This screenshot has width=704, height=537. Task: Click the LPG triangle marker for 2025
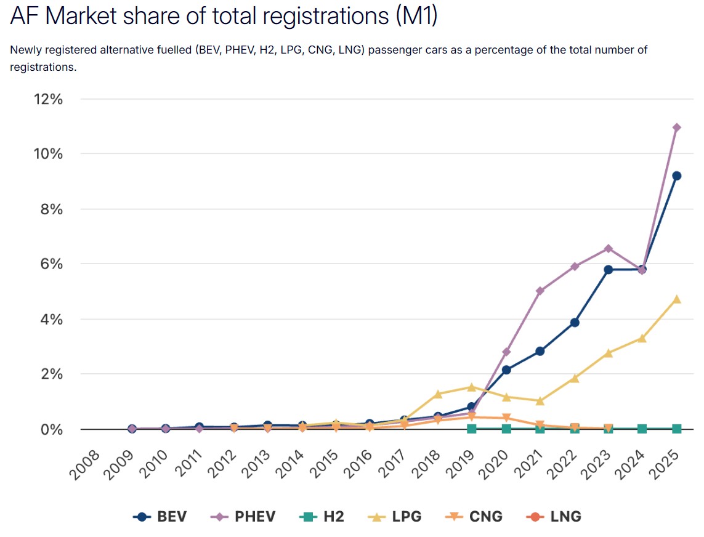[676, 299]
